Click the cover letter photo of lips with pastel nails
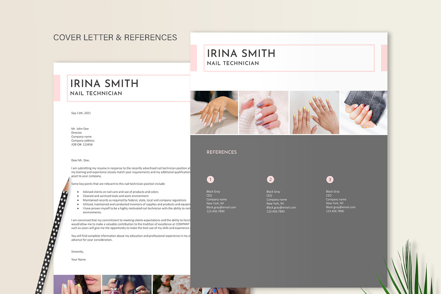 (x=77, y=284)
